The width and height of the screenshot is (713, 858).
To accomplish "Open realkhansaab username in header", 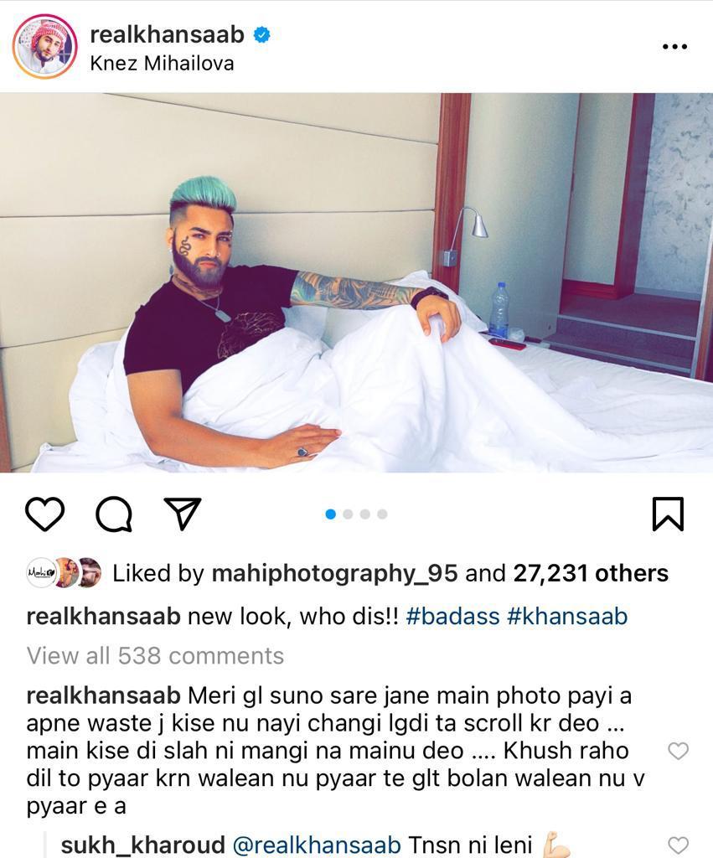I will pyautogui.click(x=167, y=34).
